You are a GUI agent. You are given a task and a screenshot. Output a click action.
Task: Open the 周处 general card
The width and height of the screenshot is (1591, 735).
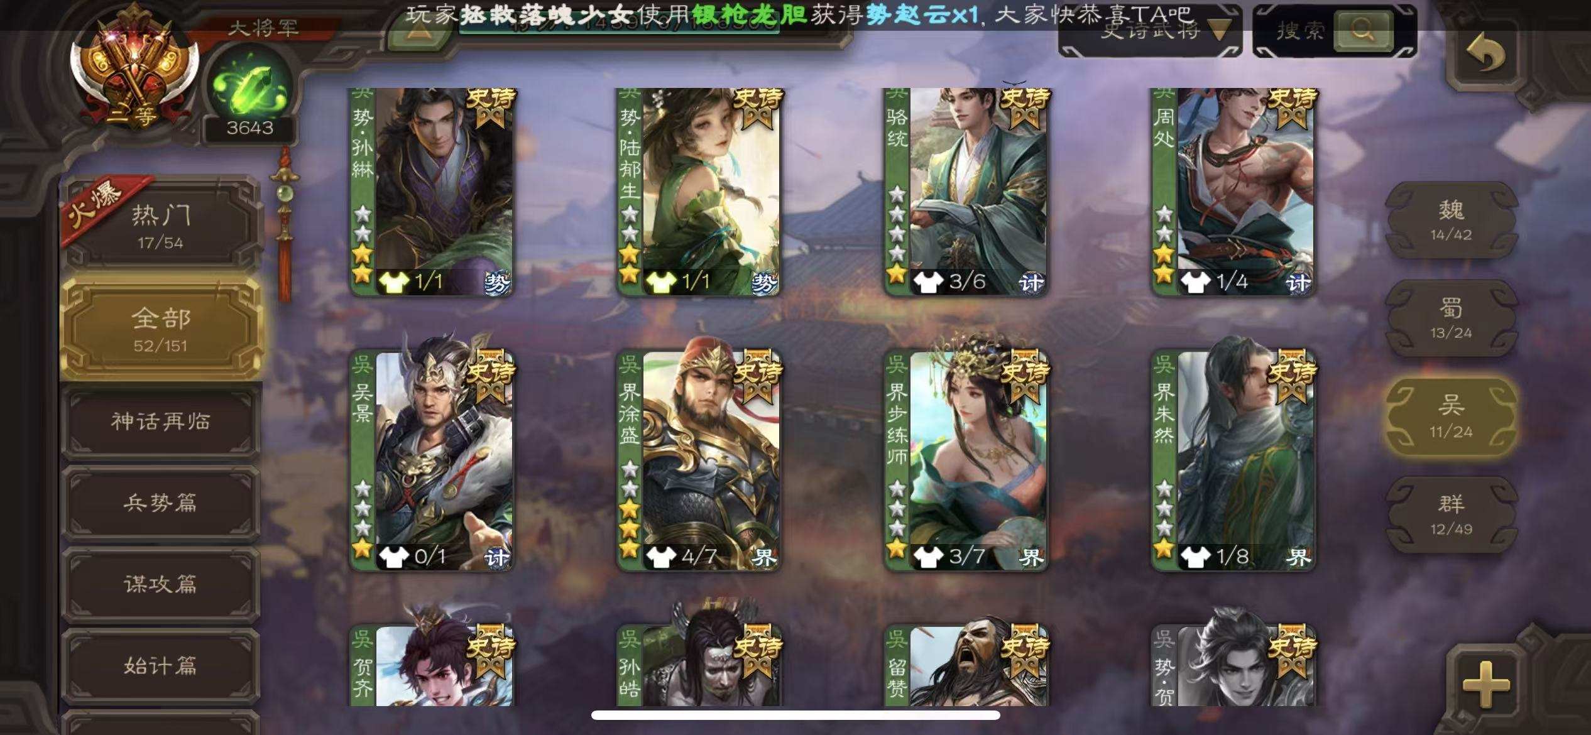click(x=1233, y=192)
